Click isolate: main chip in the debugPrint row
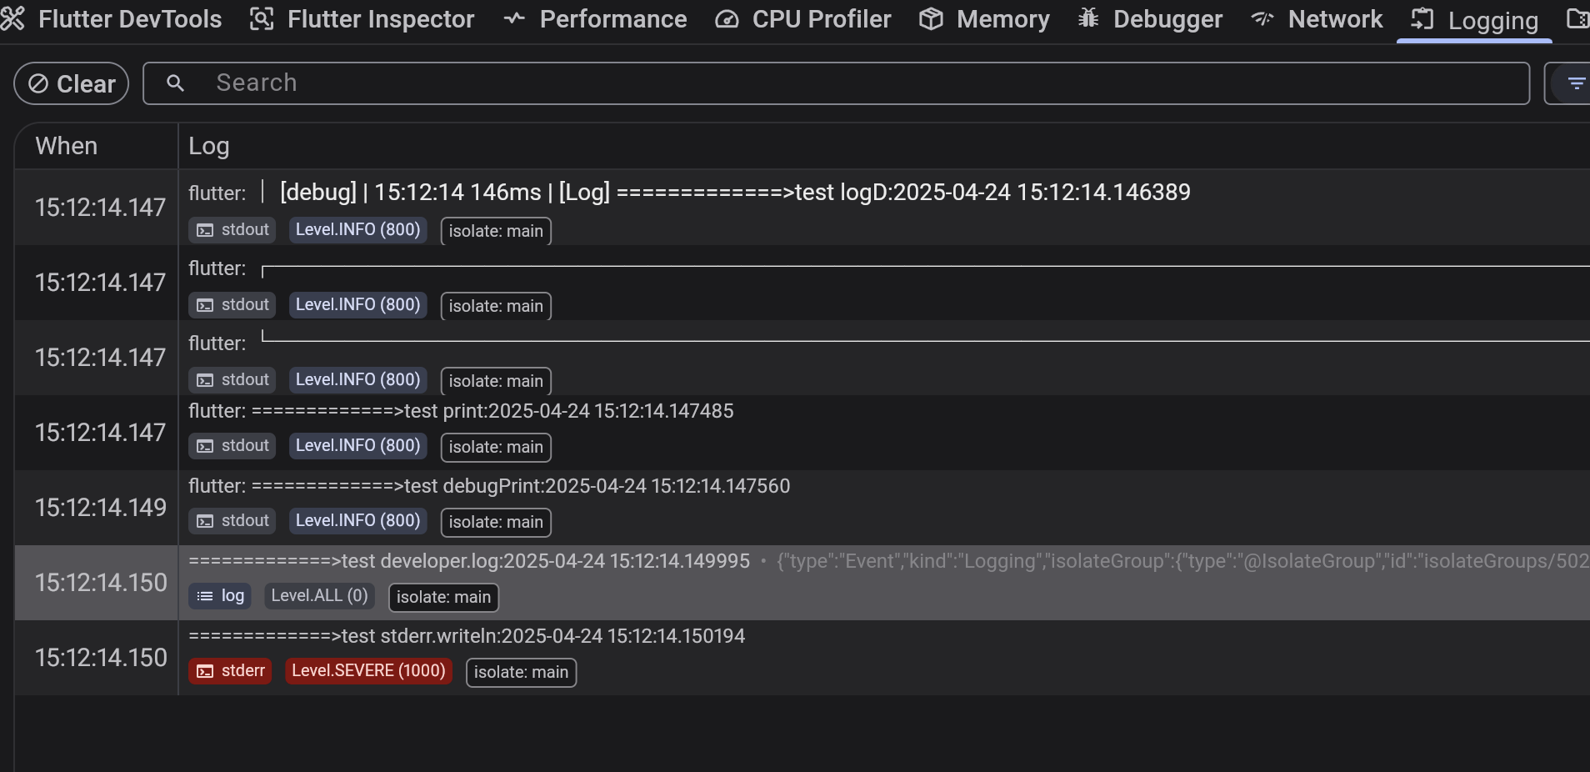 click(496, 523)
